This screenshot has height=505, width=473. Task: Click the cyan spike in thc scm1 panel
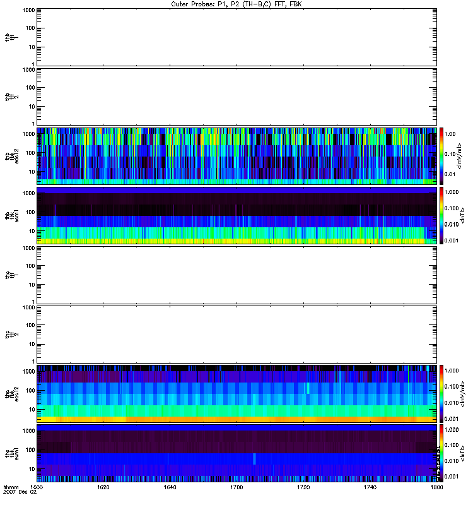click(x=255, y=458)
